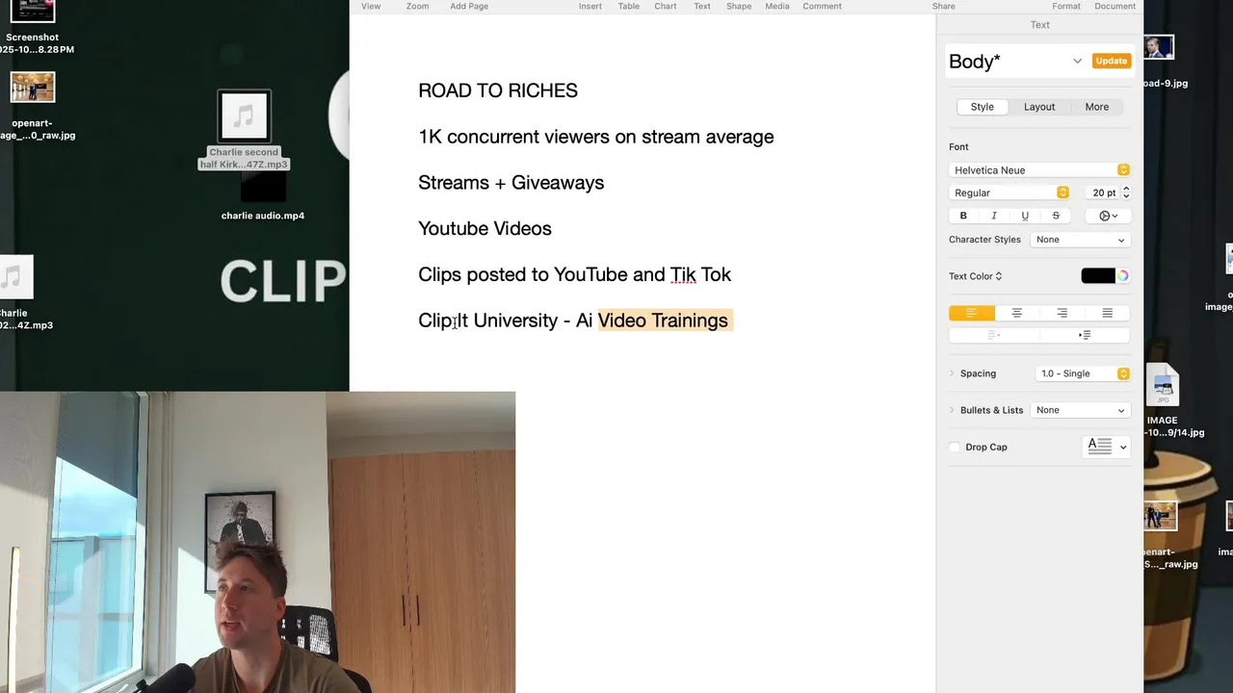The image size is (1233, 693).
Task: Click the Text toolbar item
Action: tap(702, 6)
